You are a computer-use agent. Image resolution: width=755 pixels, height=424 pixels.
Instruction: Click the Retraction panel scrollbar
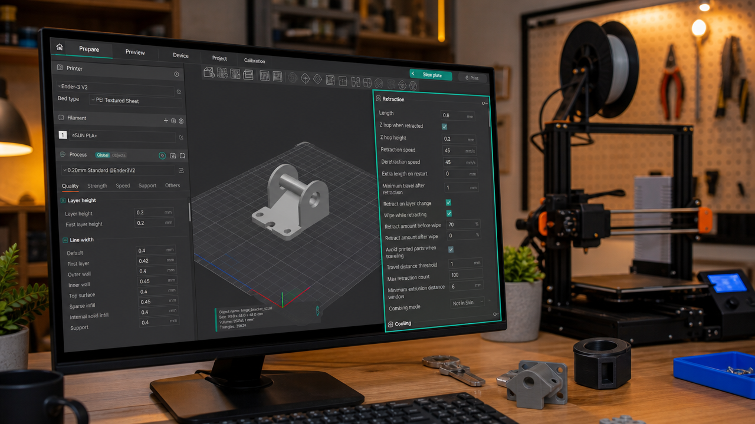pyautogui.click(x=490, y=118)
